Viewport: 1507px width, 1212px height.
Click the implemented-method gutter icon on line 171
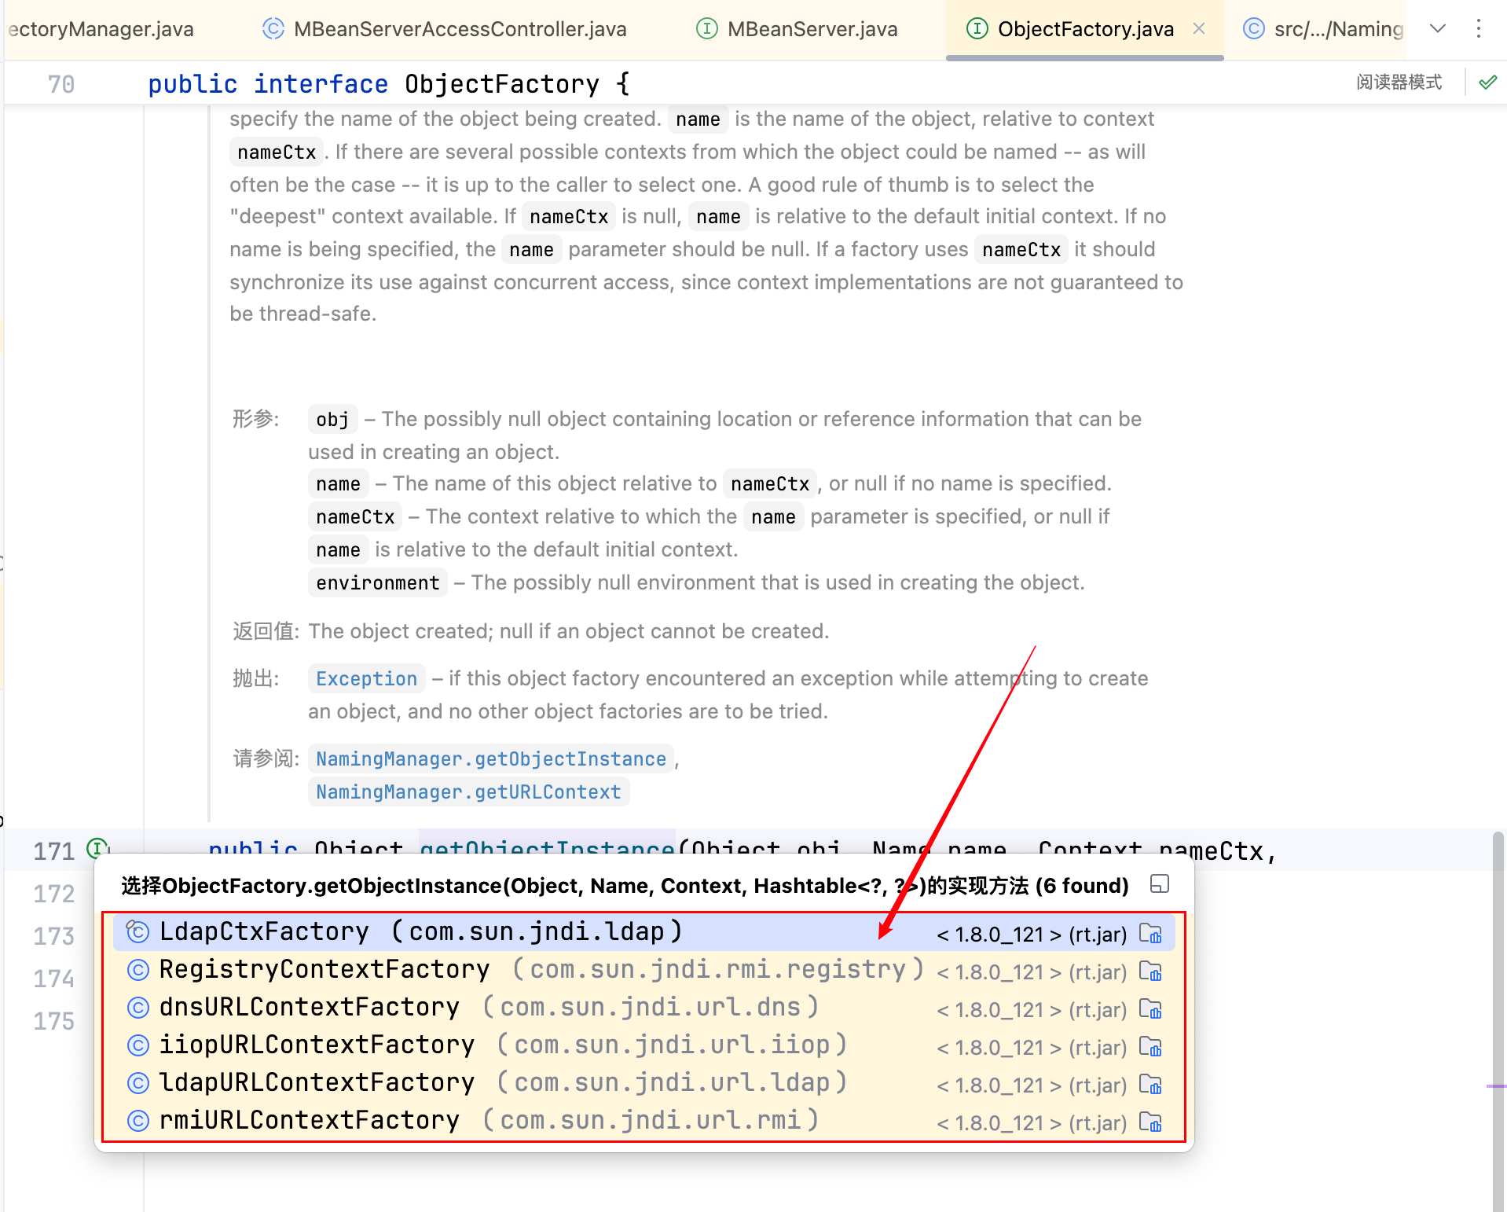(97, 848)
